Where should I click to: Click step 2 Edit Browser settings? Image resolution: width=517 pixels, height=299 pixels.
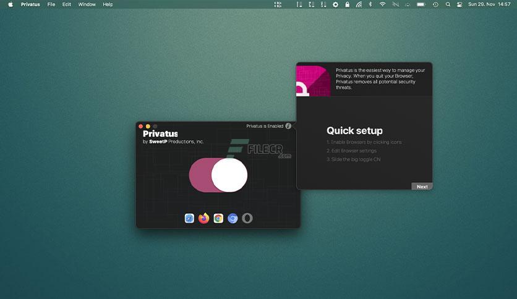coord(351,151)
